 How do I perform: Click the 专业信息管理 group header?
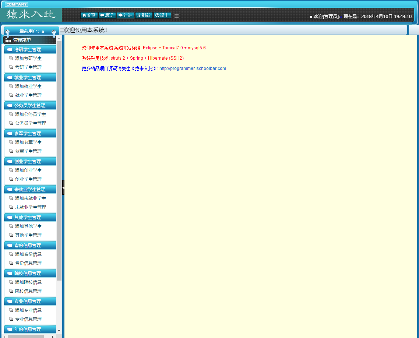click(30, 301)
